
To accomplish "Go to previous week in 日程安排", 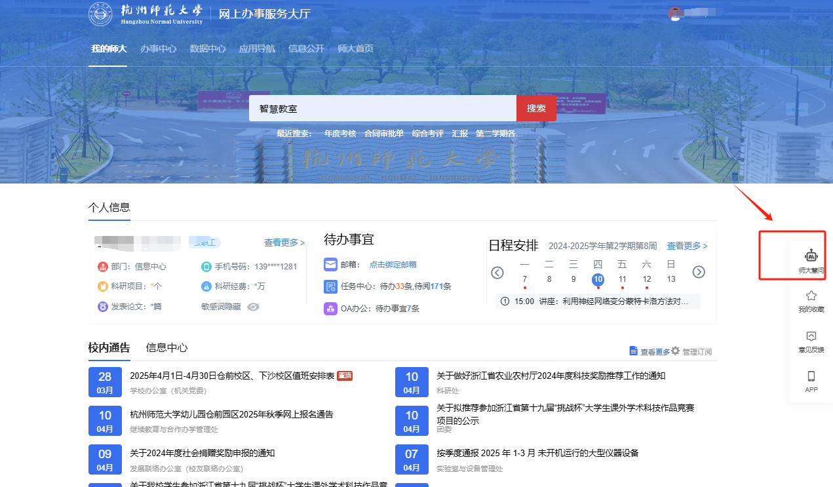I will (x=497, y=272).
